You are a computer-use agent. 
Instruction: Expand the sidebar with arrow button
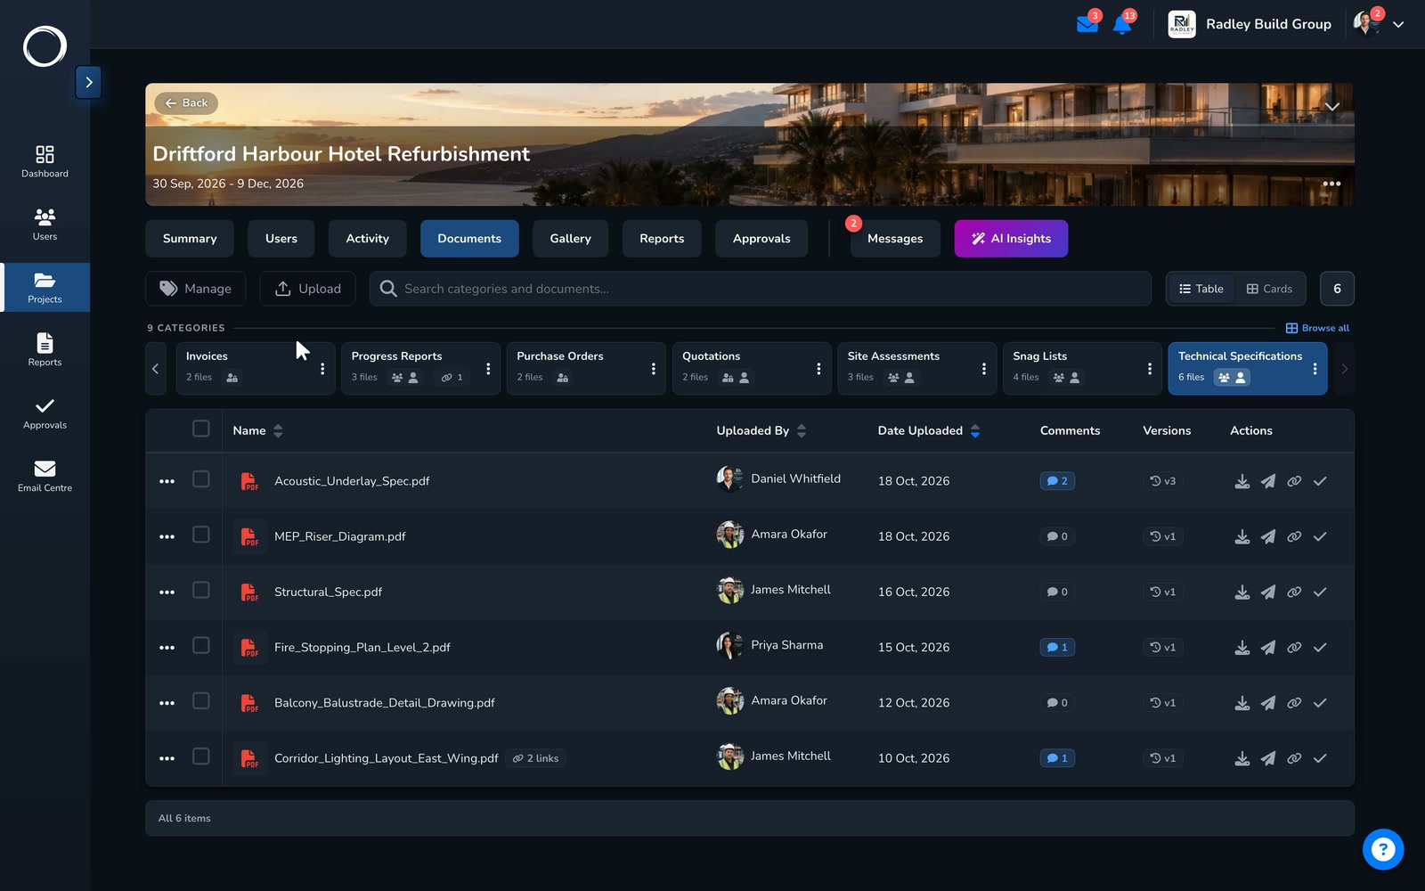[x=88, y=82]
